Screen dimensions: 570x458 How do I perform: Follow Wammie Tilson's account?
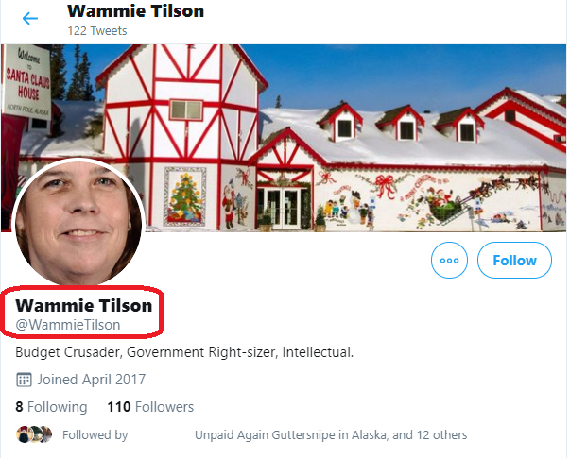[x=514, y=260]
